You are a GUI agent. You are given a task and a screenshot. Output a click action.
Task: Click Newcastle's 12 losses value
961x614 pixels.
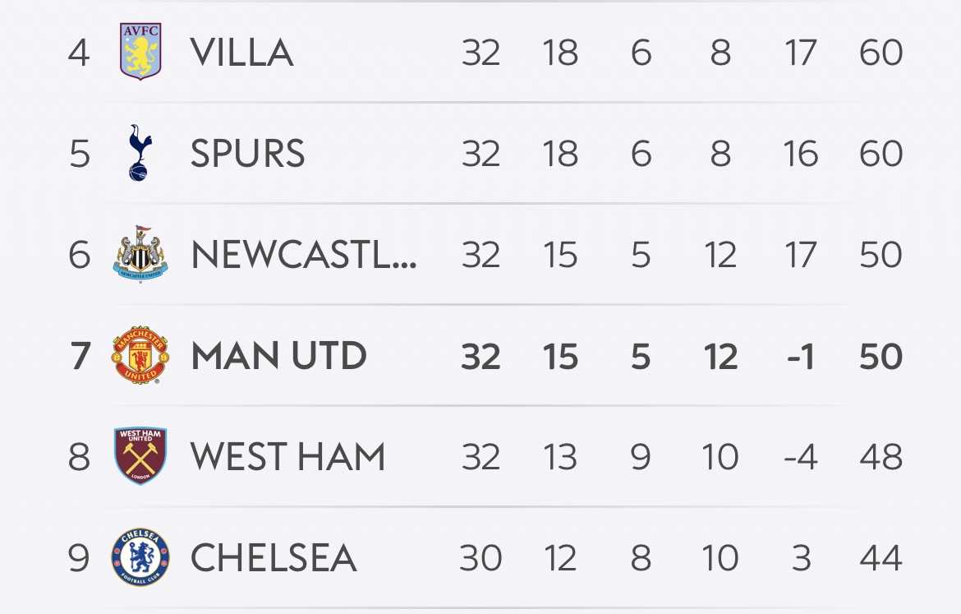point(720,255)
